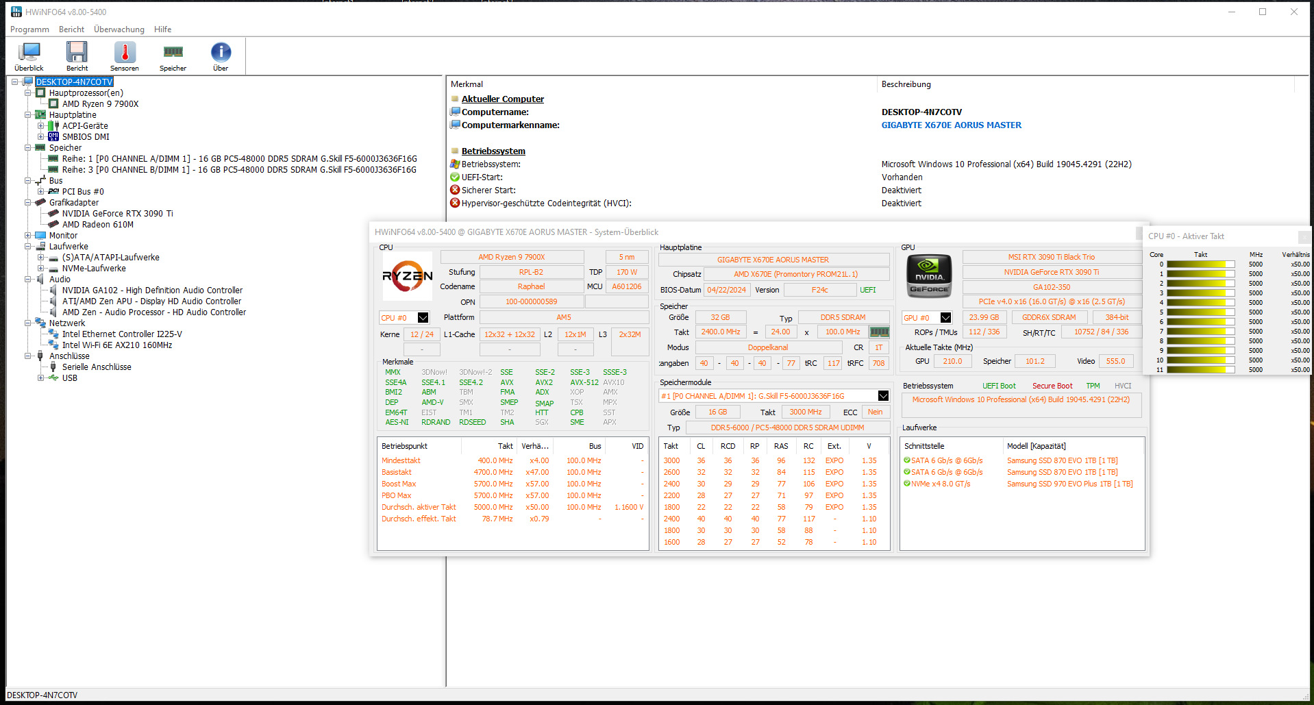The height and width of the screenshot is (705, 1314).
Task: Click the Core 11 clock bar
Action: click(x=1201, y=369)
